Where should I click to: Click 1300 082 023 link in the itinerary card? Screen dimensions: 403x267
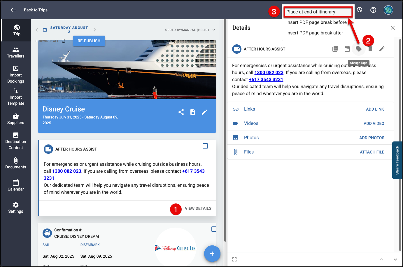[67, 171]
